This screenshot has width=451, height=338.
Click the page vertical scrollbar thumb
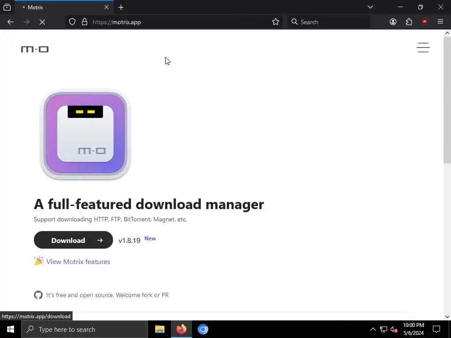coord(447,100)
